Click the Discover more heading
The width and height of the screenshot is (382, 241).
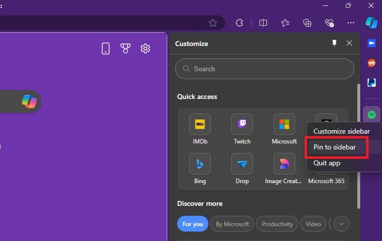(199, 203)
